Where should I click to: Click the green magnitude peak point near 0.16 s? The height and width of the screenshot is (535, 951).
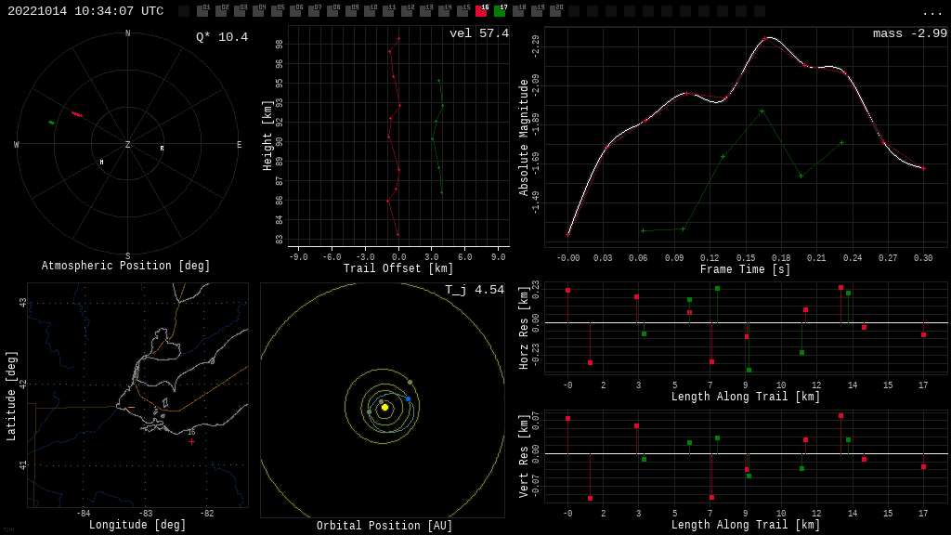762,111
